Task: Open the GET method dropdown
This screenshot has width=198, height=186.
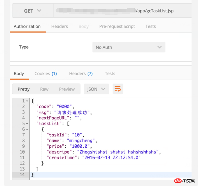Action: [33, 11]
